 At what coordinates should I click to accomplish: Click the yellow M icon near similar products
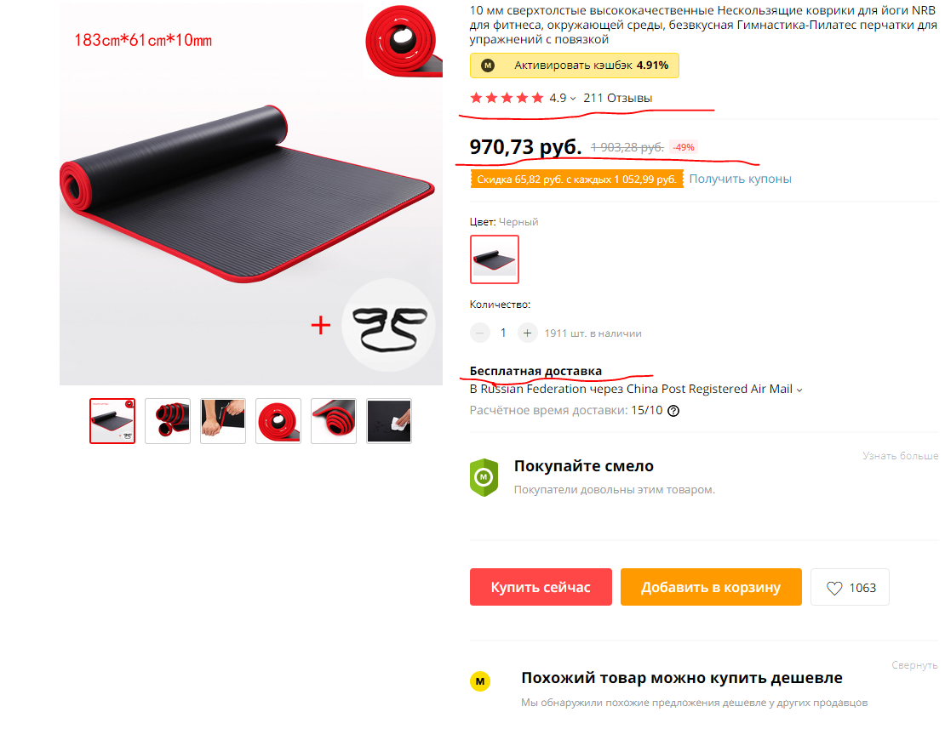[479, 681]
